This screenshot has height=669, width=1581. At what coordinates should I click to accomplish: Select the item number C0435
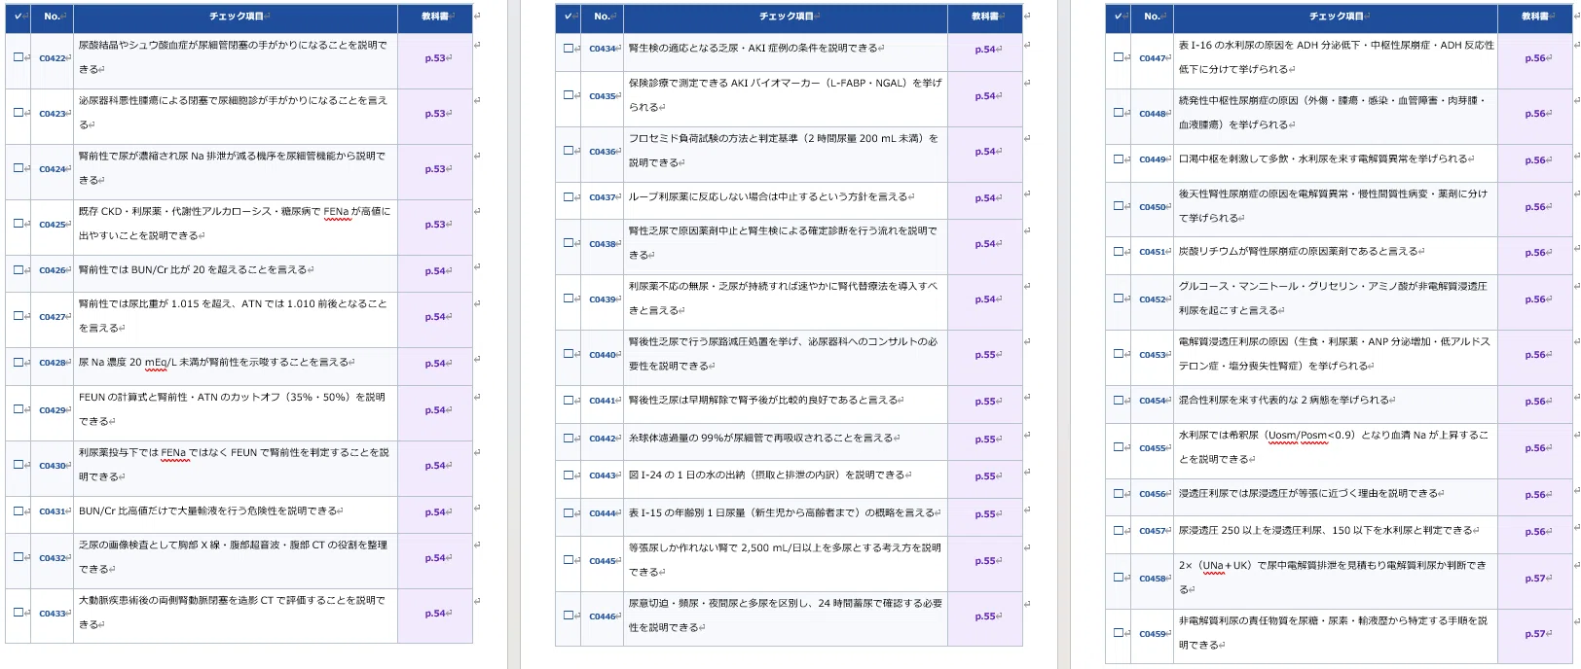[602, 96]
